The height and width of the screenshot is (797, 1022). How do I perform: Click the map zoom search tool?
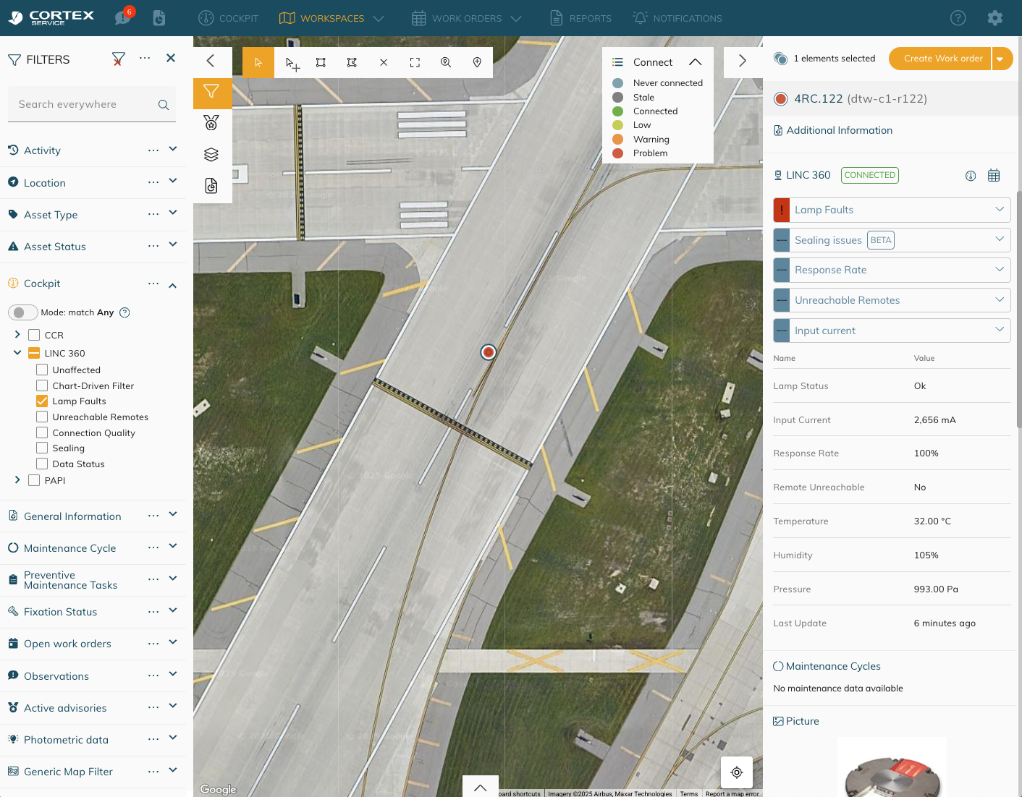tap(446, 63)
